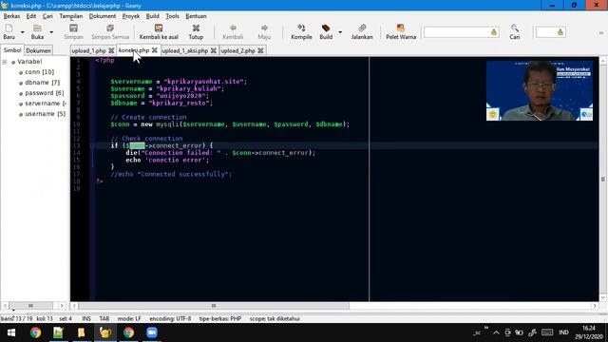Image resolution: width=608 pixels, height=342 pixels.
Task: Open the File Explorer folder taskbar icon
Action: point(81,332)
